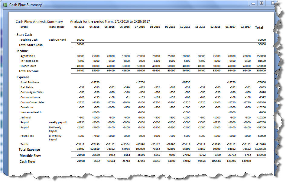Click Comm Owner Sales total '-35360'
286x182 pixels.
[x=262, y=102]
